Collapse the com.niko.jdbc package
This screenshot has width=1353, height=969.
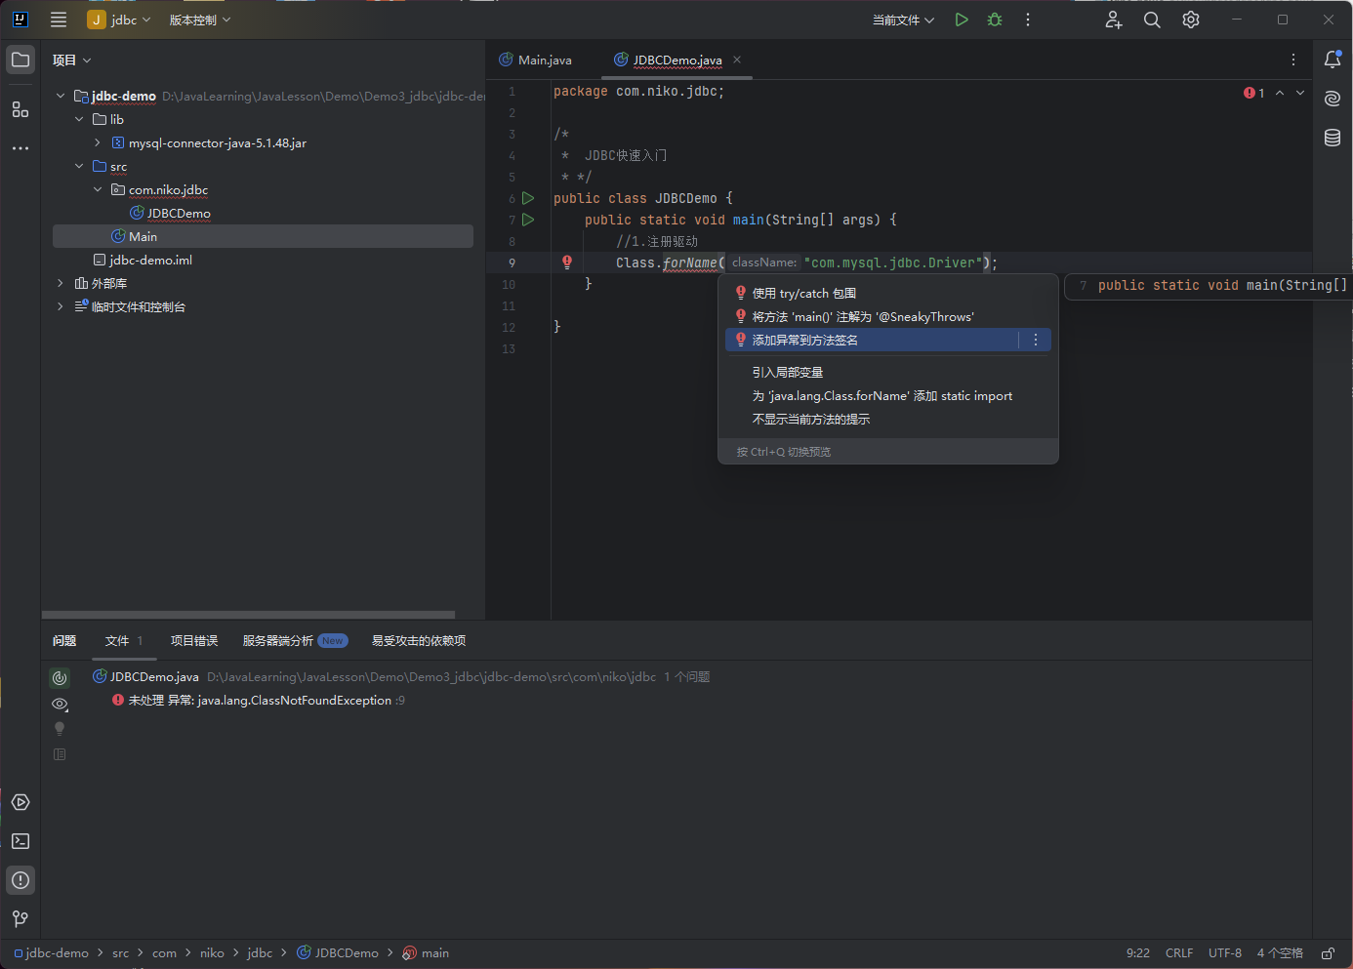(x=98, y=189)
